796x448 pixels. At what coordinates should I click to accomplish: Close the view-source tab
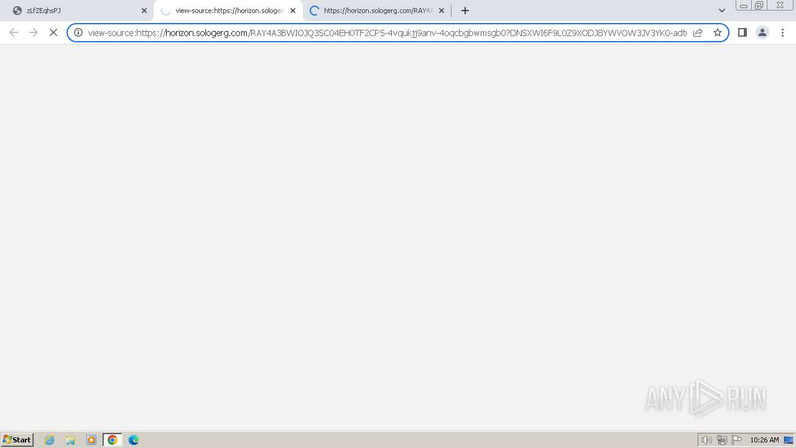293,11
